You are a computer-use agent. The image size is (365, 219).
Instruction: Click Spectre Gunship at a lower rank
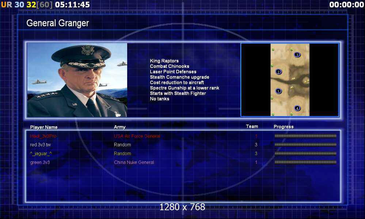[185, 88]
